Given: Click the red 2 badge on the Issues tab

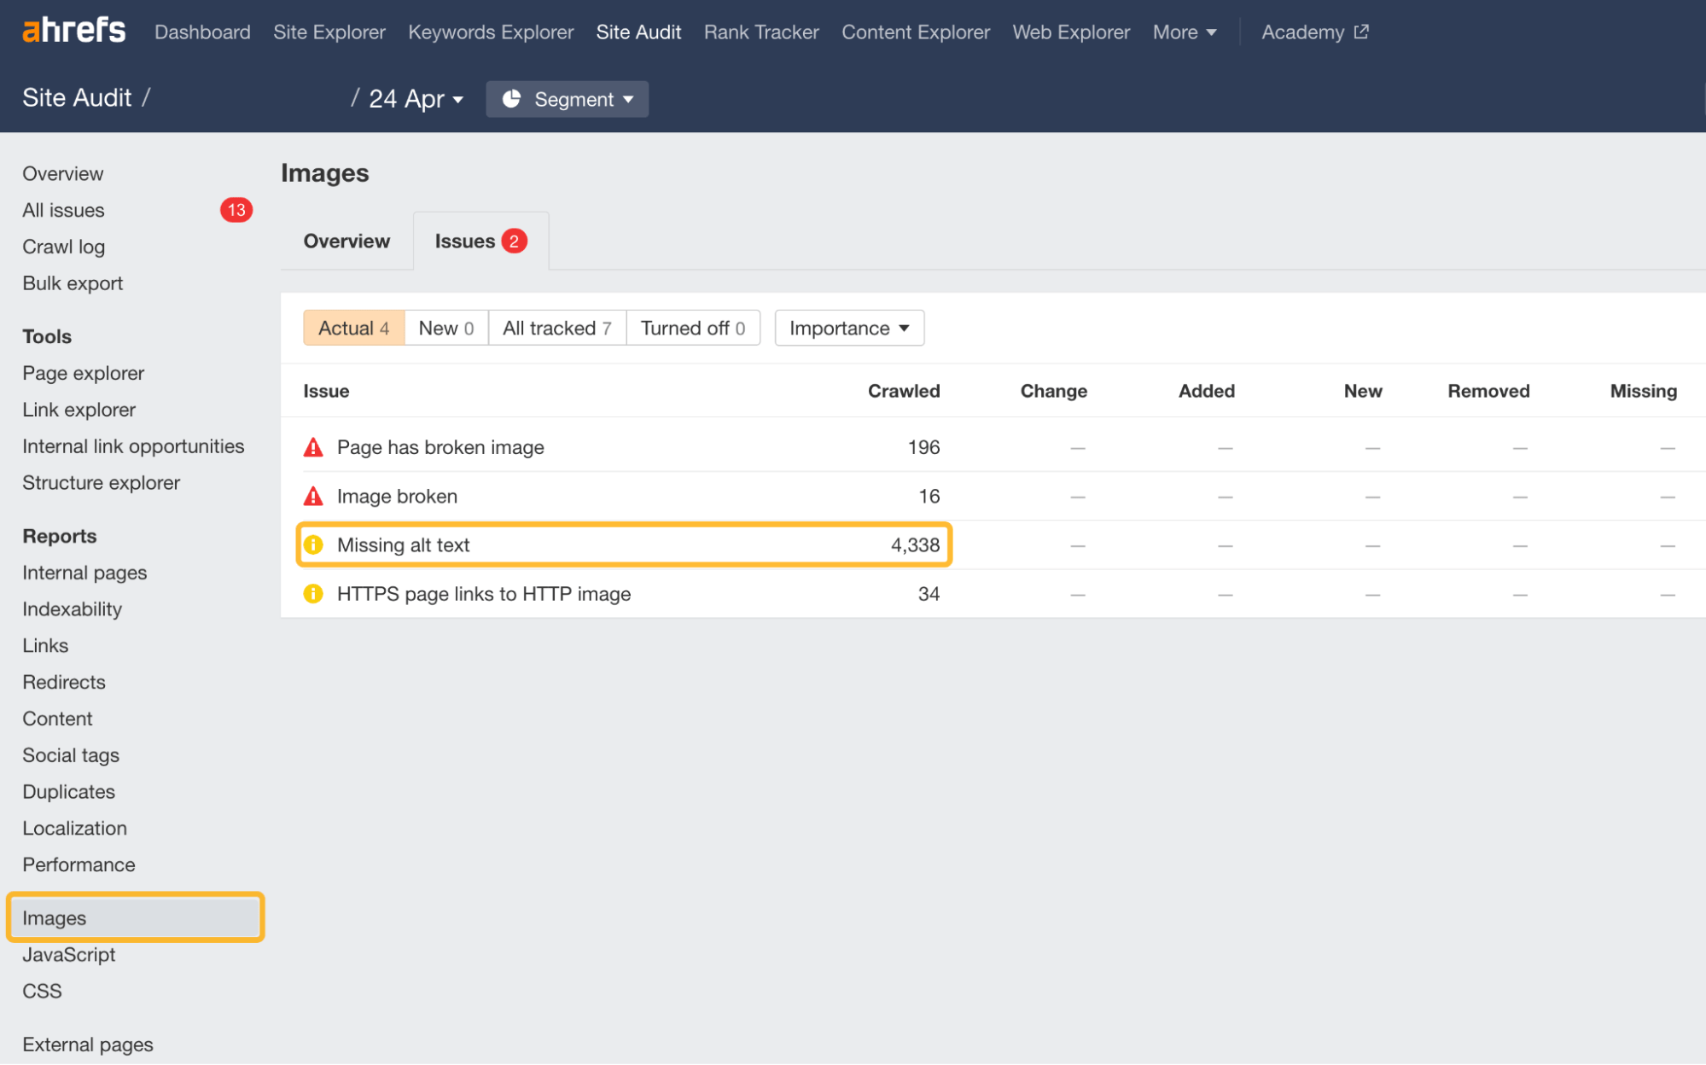Looking at the screenshot, I should point(514,241).
